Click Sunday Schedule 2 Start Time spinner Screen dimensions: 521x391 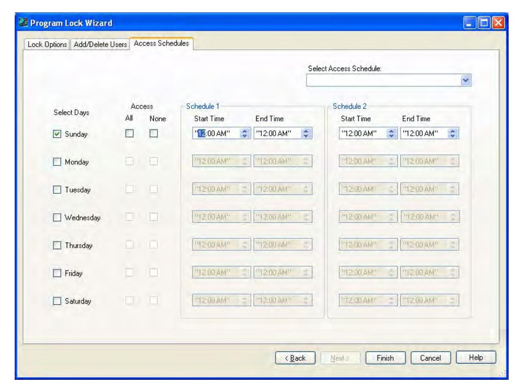click(x=392, y=133)
